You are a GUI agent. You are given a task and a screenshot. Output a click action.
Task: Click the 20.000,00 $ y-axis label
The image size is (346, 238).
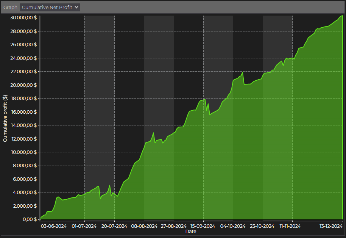23,85
